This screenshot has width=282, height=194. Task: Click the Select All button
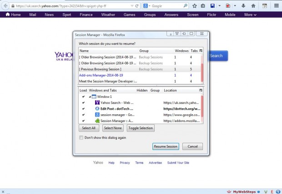click(x=89, y=128)
